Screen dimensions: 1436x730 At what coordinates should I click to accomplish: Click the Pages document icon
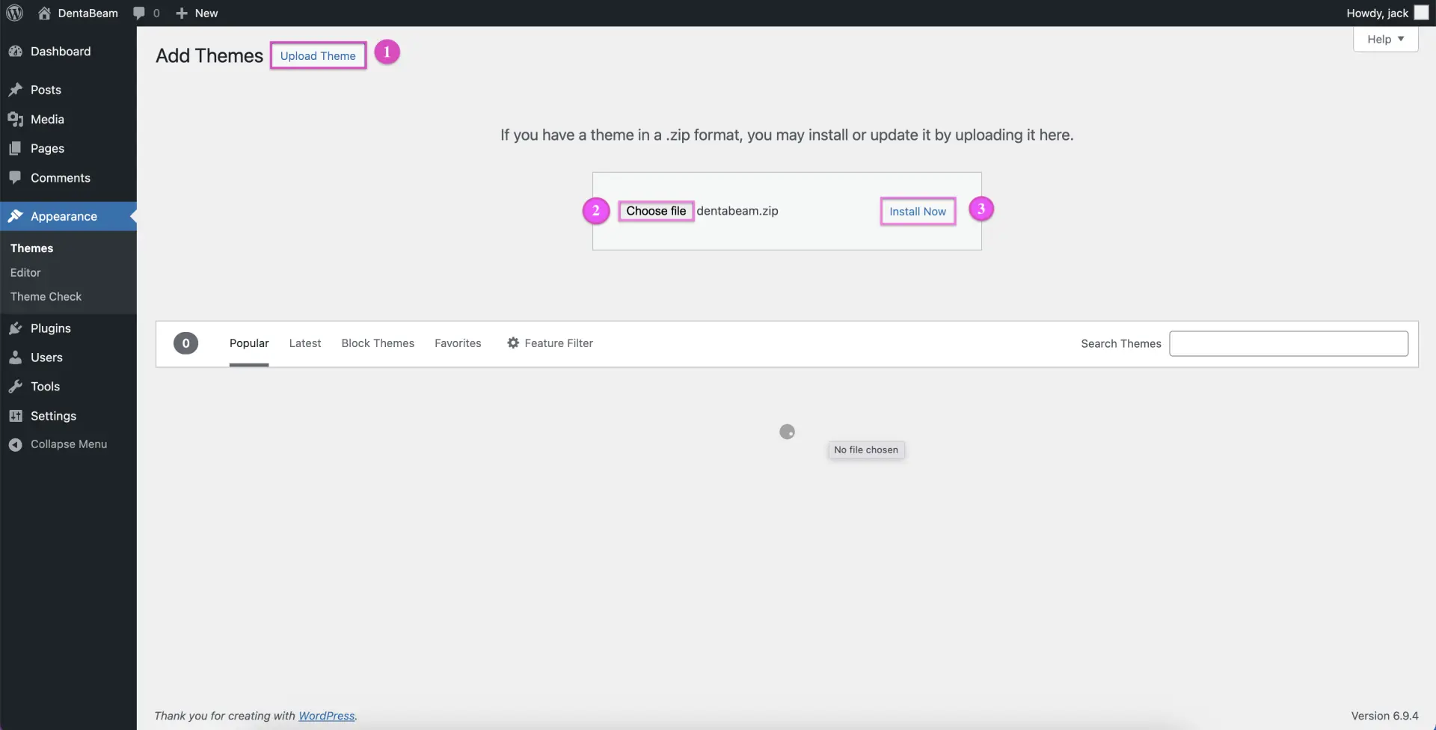[x=15, y=148]
